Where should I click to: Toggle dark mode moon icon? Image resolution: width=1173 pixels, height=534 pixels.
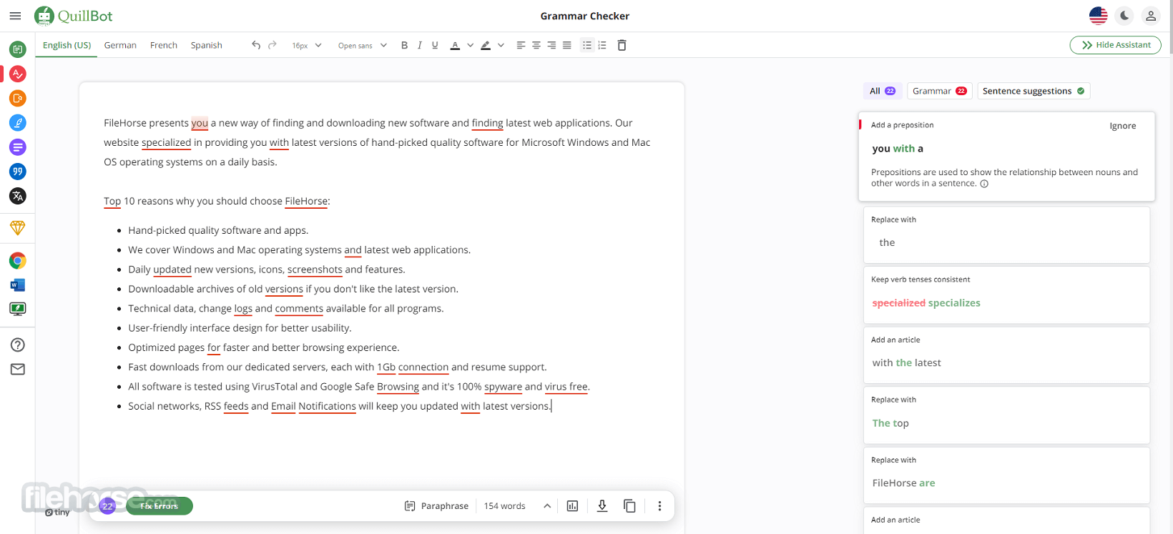click(1124, 16)
